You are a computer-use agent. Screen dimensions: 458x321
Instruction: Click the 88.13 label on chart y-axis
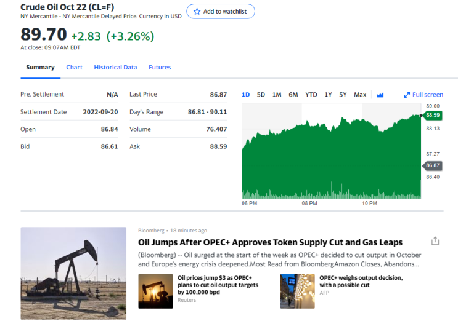pos(433,129)
